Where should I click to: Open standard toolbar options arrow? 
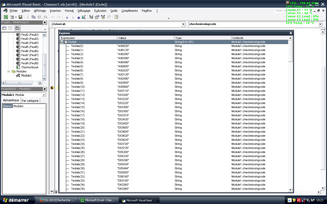pos(169,18)
